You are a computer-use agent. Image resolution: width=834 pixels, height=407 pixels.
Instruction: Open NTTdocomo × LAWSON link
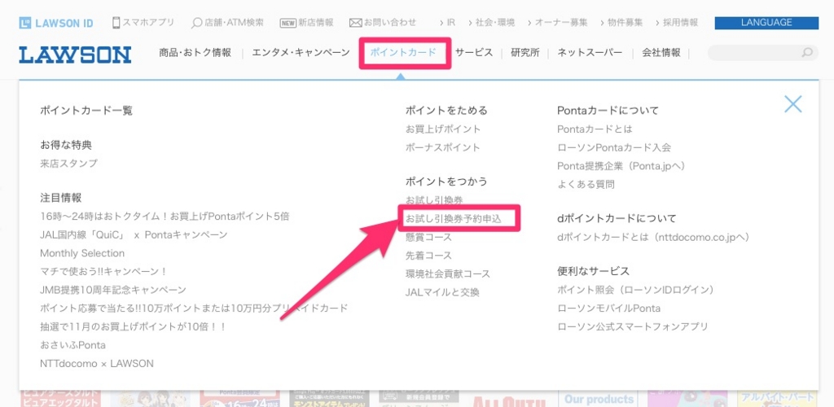[x=97, y=363]
